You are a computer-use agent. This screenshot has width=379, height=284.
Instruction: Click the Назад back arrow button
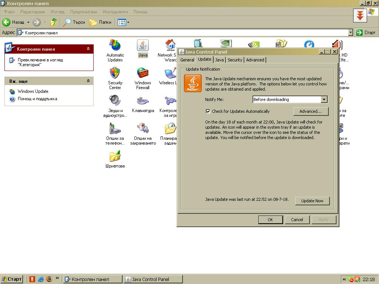(x=13, y=22)
